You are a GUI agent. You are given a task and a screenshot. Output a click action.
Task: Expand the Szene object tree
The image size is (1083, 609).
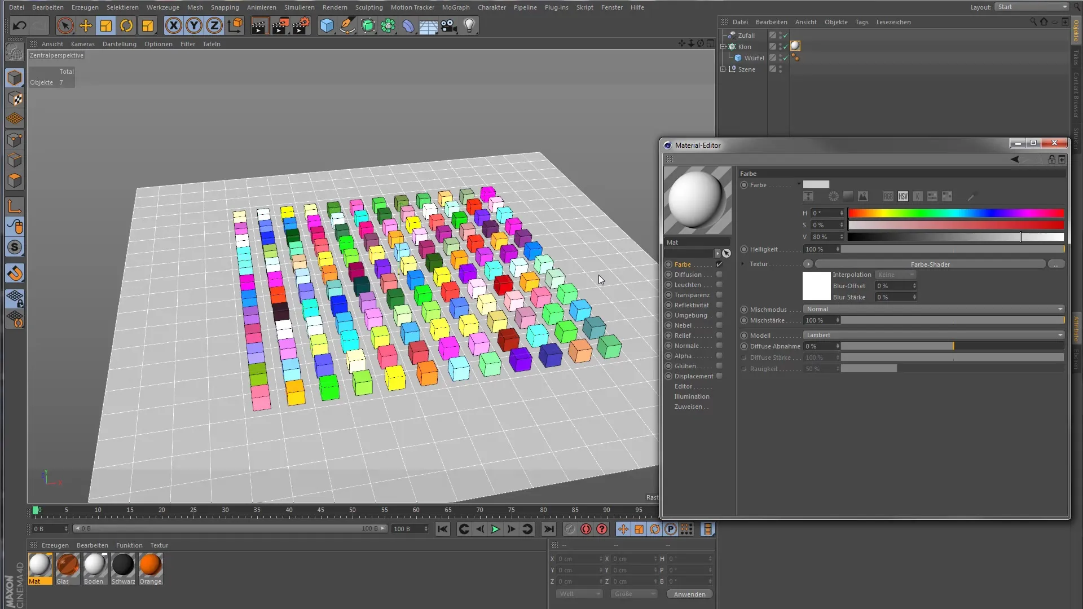coord(723,69)
